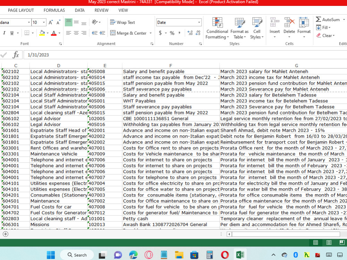
Task: Toggle Italic formatting
Action: 4,33
